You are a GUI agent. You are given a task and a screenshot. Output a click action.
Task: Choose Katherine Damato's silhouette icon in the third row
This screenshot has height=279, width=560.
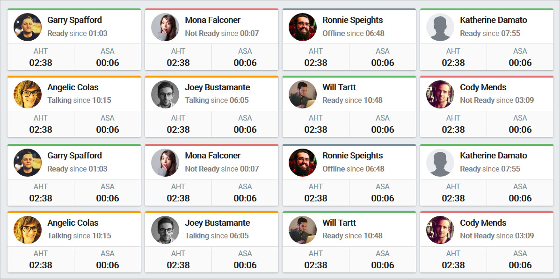[440, 163]
